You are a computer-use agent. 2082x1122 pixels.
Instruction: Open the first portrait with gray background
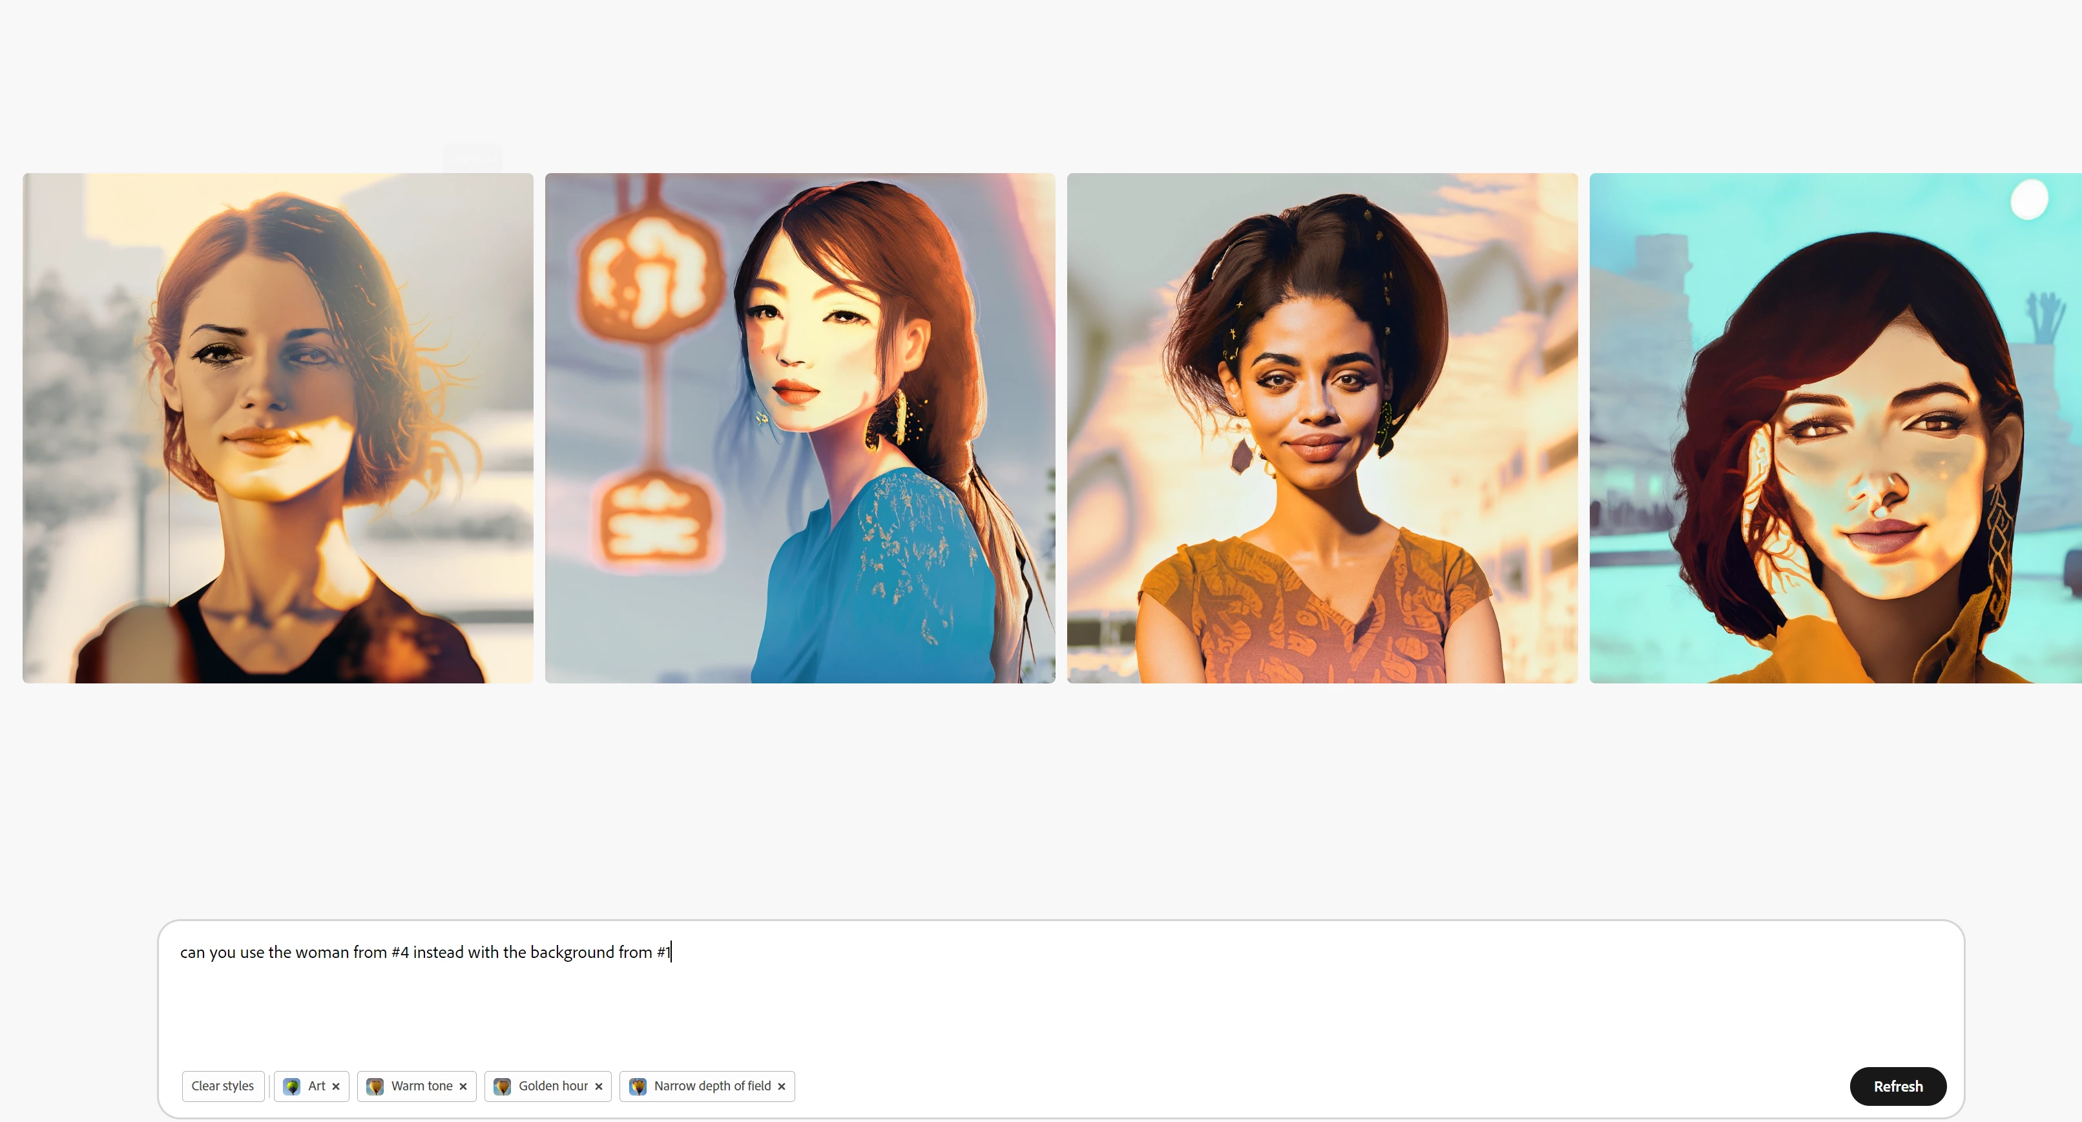[x=278, y=428]
